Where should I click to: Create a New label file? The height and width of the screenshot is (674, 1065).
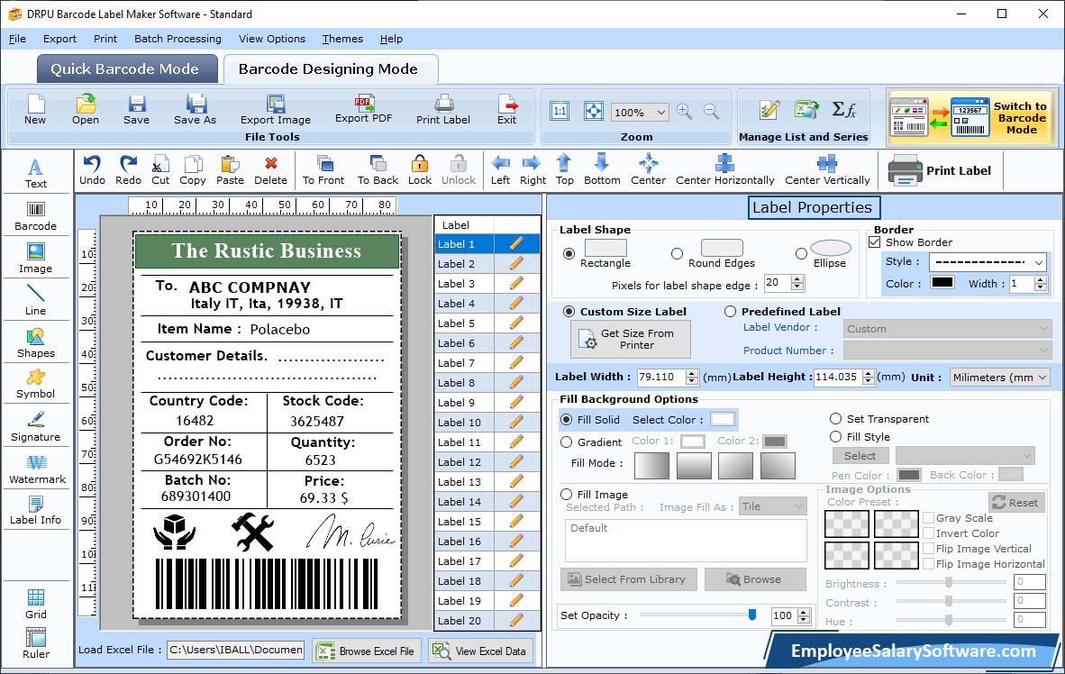tap(35, 110)
